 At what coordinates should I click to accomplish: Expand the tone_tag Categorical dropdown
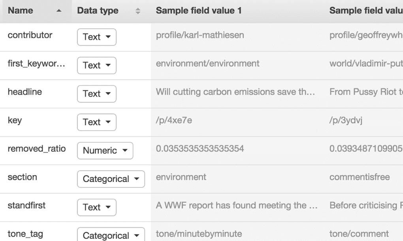111,235
